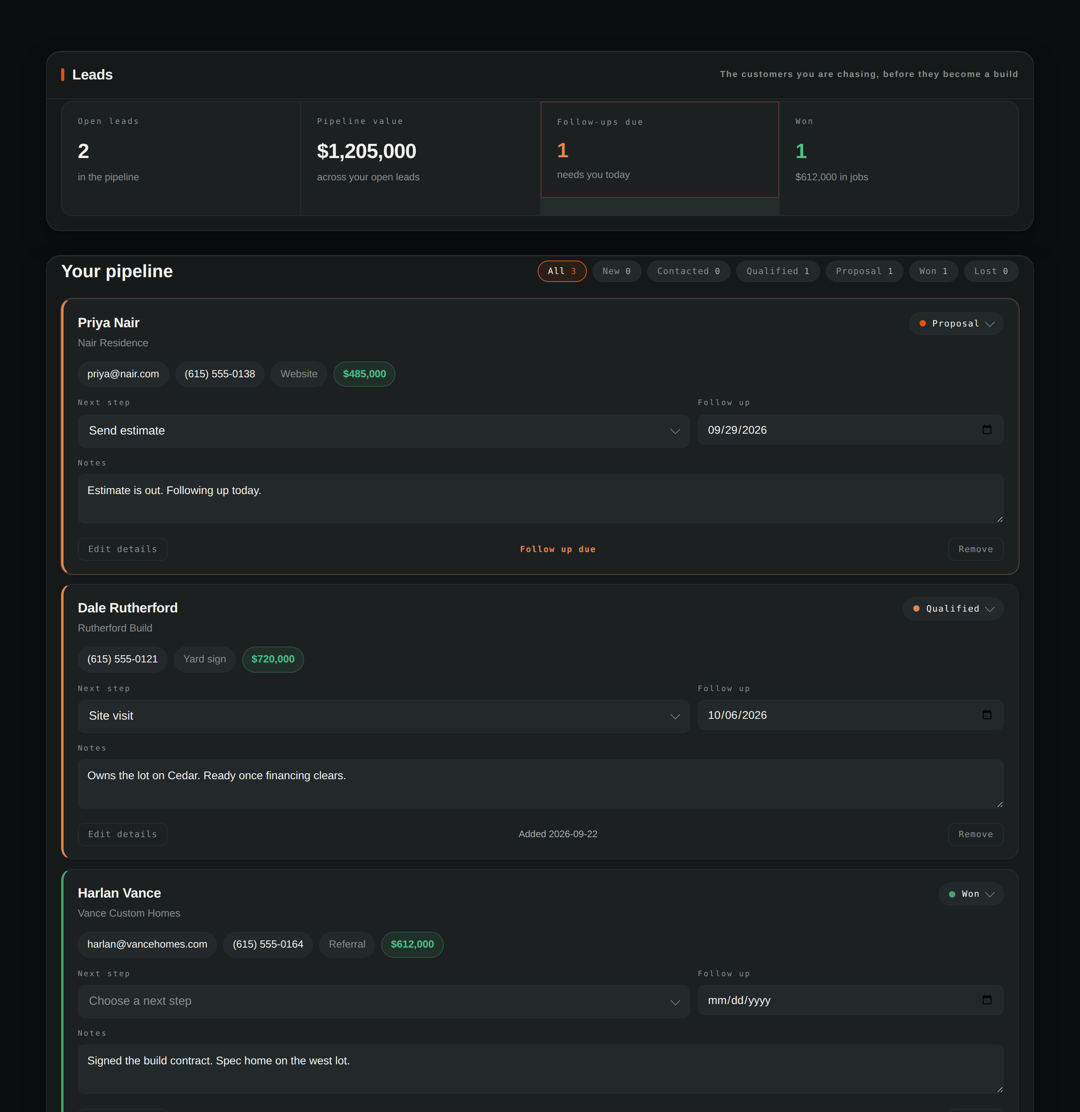Viewport: 1080px width, 1112px height.
Task: Click the (615) 555-0121 phone chip
Action: [x=123, y=659]
